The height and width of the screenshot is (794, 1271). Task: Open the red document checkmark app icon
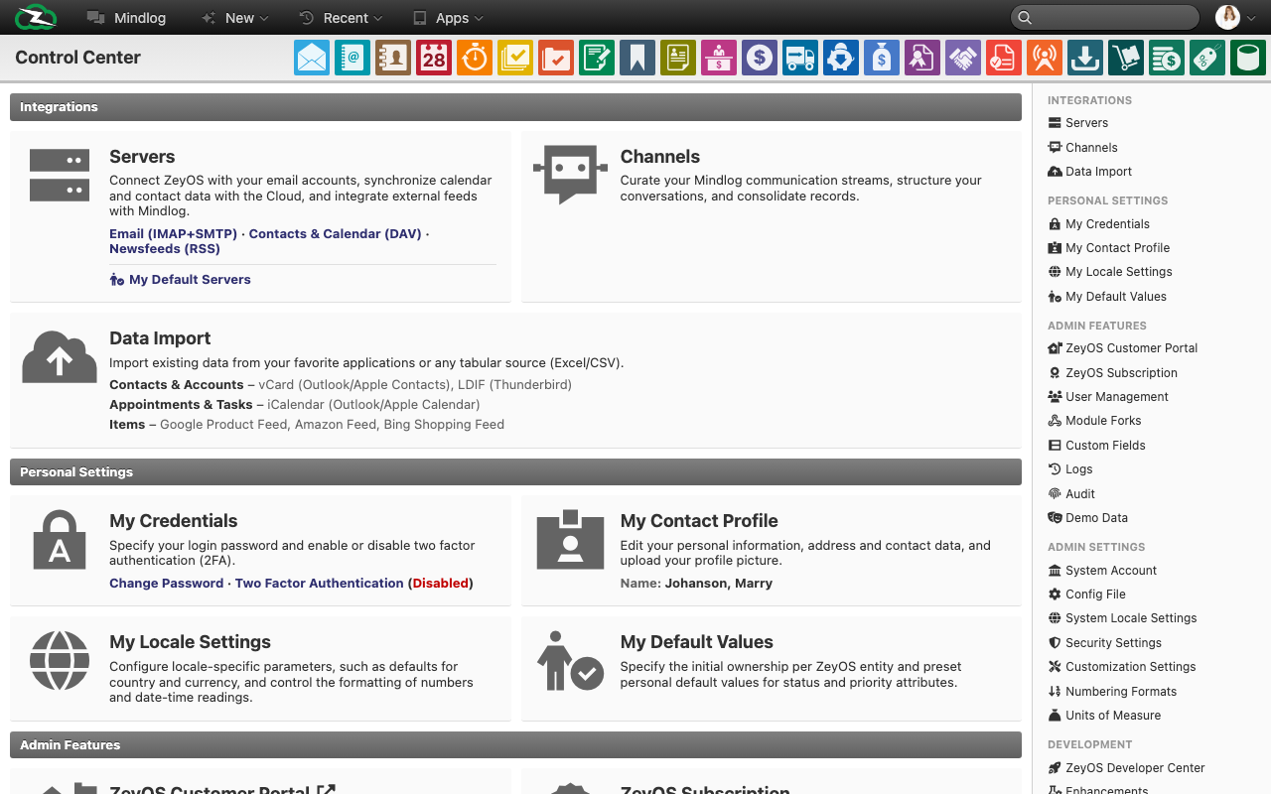[1004, 58]
